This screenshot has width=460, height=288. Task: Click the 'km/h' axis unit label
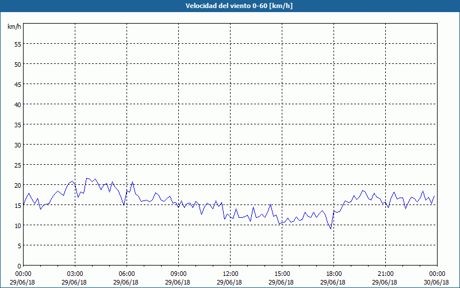14,26
